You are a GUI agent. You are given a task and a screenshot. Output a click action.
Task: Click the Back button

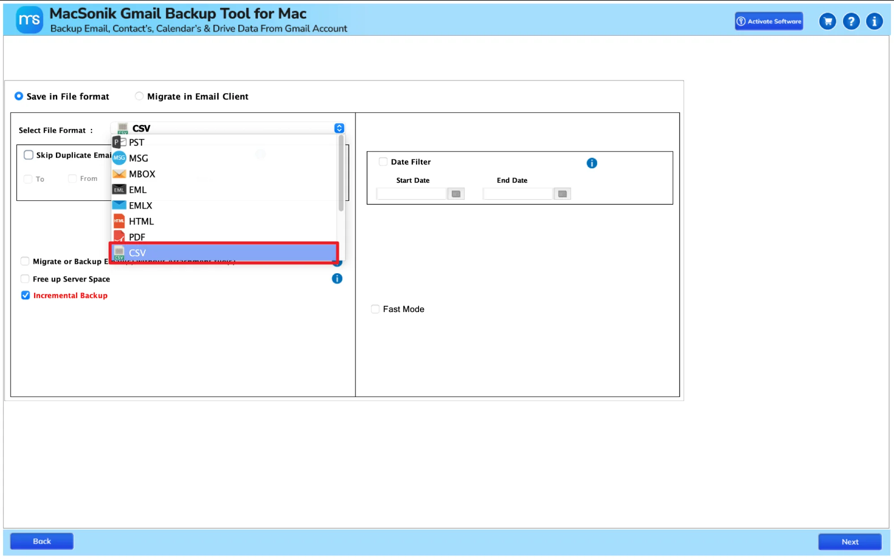(42, 541)
